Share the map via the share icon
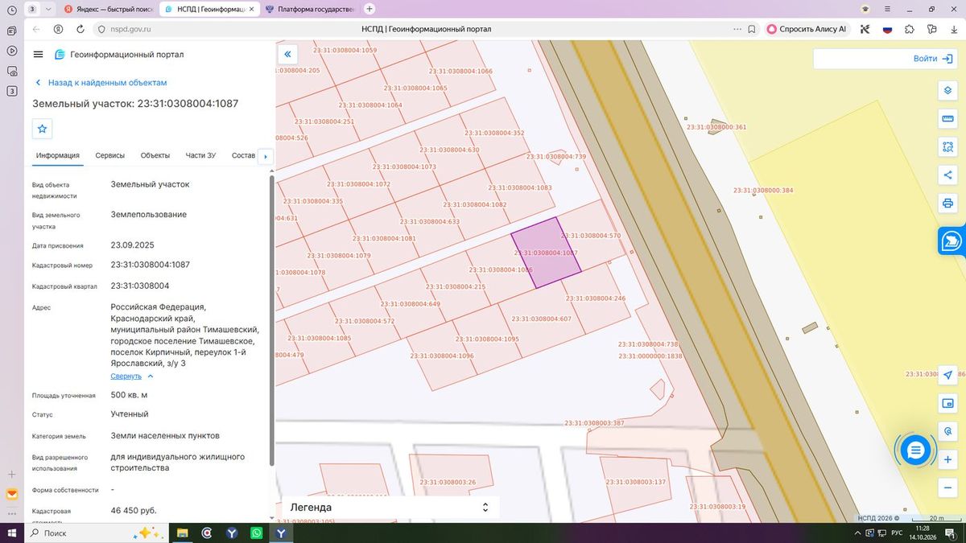Screen dimensions: 966x543 click(x=948, y=175)
